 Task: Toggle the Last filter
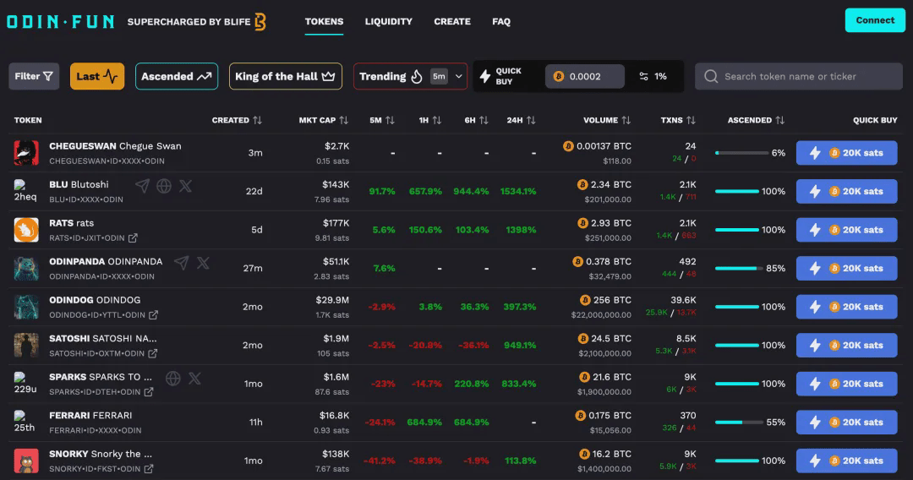pyautogui.click(x=97, y=76)
